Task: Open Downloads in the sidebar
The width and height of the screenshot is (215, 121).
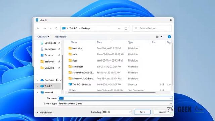Action: [50, 43]
